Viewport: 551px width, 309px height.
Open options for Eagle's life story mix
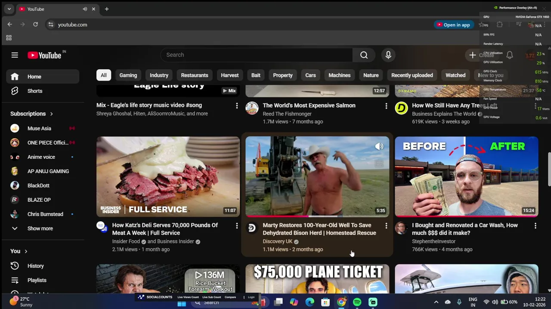point(236,106)
